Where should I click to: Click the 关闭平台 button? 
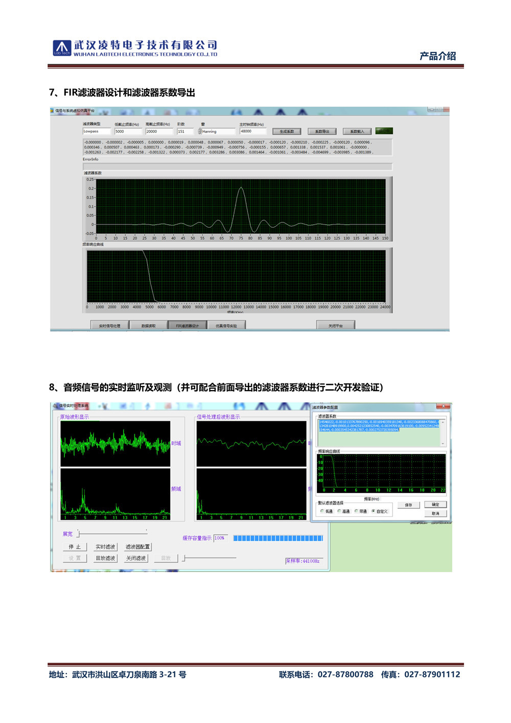pos(335,326)
